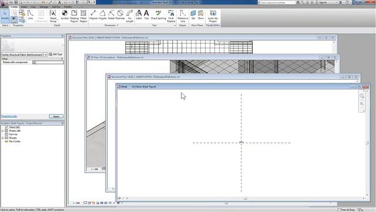Viewport: 376px width, 212px height.
Task: Open the Revit application menu button
Action: click(4, 4)
